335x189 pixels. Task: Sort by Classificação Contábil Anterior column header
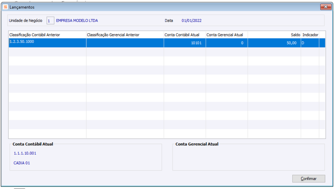[47, 35]
